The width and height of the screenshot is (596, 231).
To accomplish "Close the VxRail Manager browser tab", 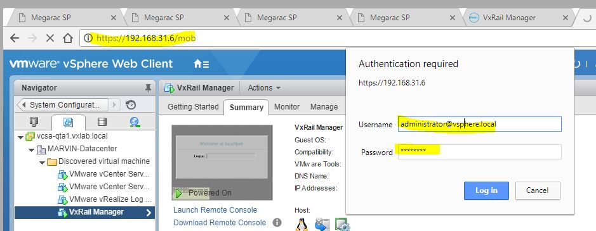I will [565, 18].
